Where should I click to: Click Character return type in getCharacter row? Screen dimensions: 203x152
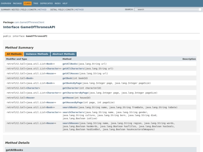click(x=33, y=88)
